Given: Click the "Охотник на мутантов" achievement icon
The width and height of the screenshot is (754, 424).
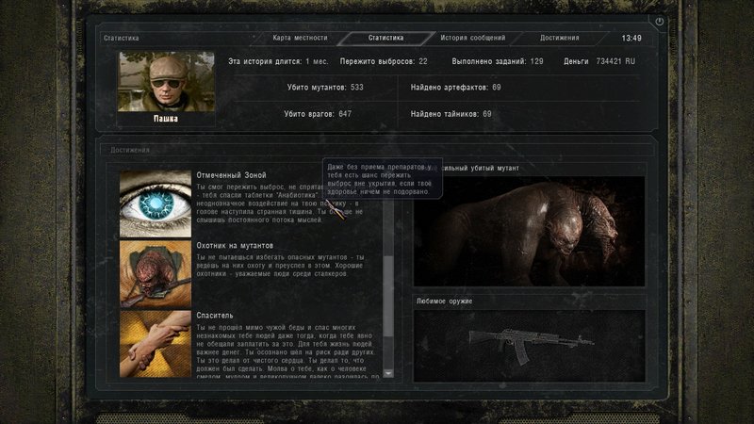Looking at the screenshot, I should pyautogui.click(x=155, y=272).
